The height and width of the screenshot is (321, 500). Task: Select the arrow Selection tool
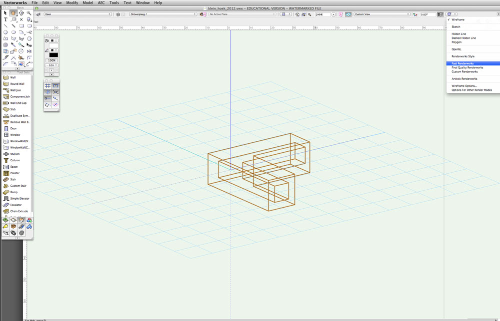(x=5, y=13)
